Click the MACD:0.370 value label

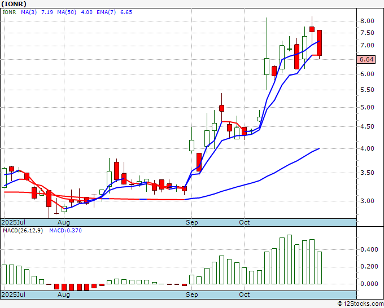pos(66,231)
